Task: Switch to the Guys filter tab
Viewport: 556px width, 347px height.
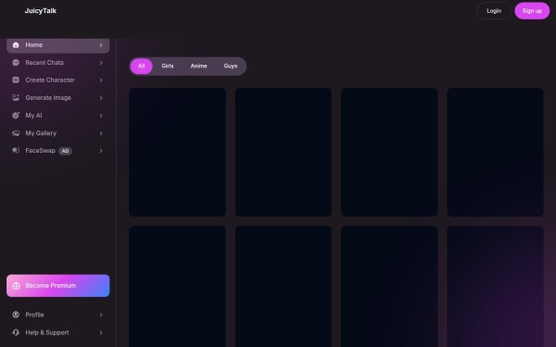Action: pos(231,67)
